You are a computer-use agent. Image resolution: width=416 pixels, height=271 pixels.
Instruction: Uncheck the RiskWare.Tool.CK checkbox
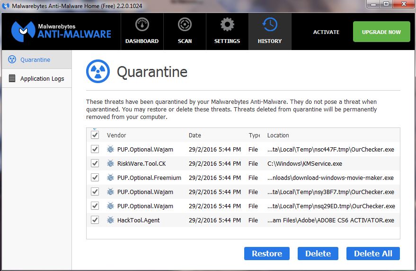[95, 163]
